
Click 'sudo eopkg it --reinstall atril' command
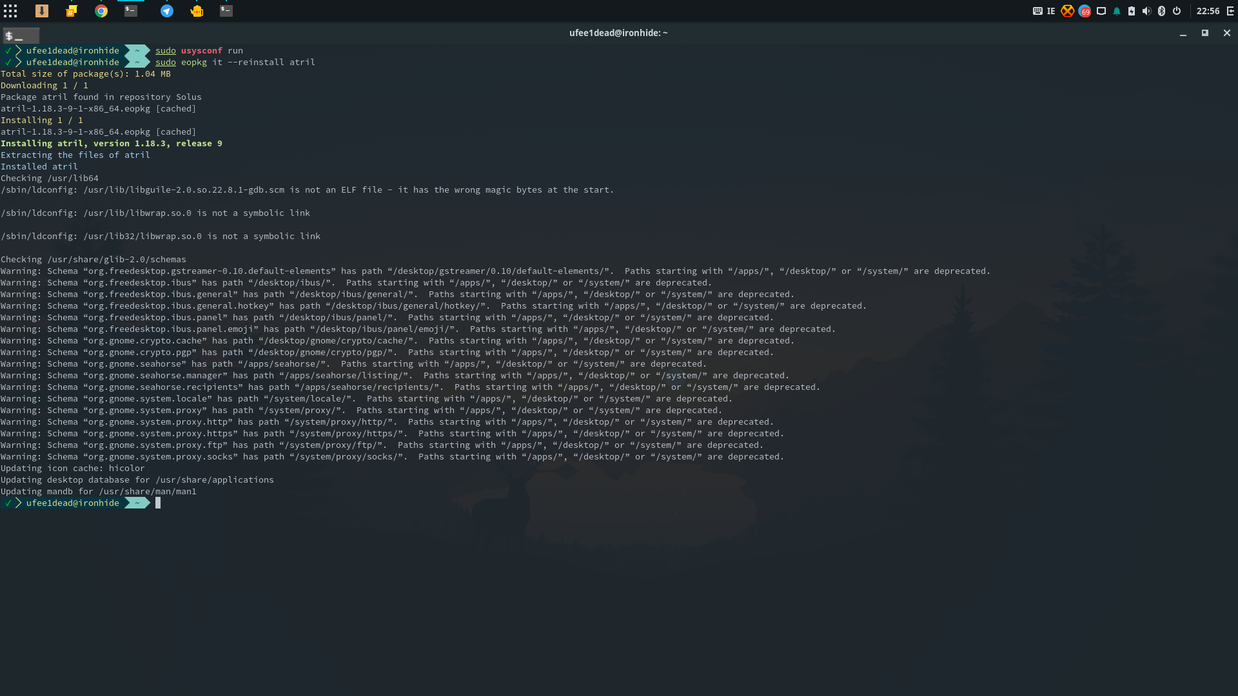click(235, 62)
